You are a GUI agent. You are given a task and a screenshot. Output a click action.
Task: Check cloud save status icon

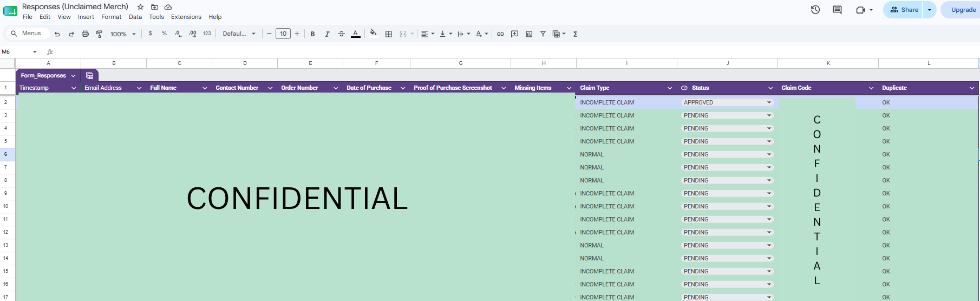(168, 7)
